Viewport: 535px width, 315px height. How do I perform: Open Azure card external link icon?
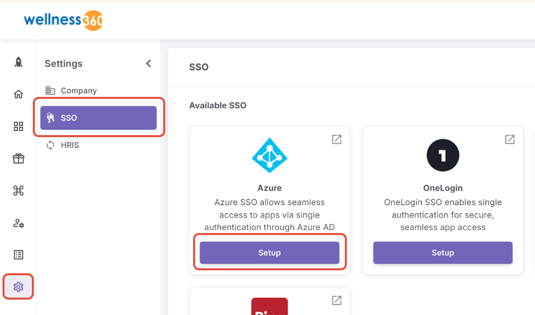[x=337, y=139]
